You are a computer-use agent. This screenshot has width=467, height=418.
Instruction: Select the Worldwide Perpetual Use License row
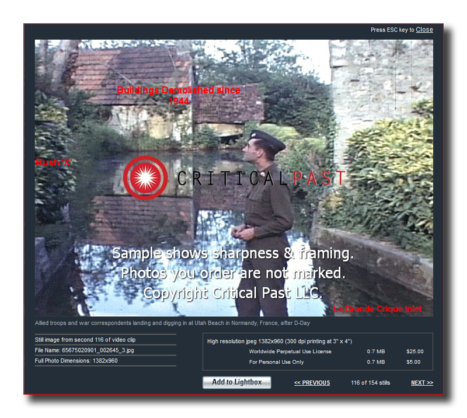pos(290,351)
